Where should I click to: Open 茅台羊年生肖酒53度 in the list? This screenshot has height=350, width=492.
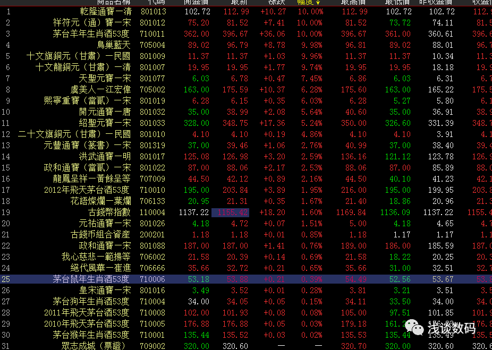point(91,34)
